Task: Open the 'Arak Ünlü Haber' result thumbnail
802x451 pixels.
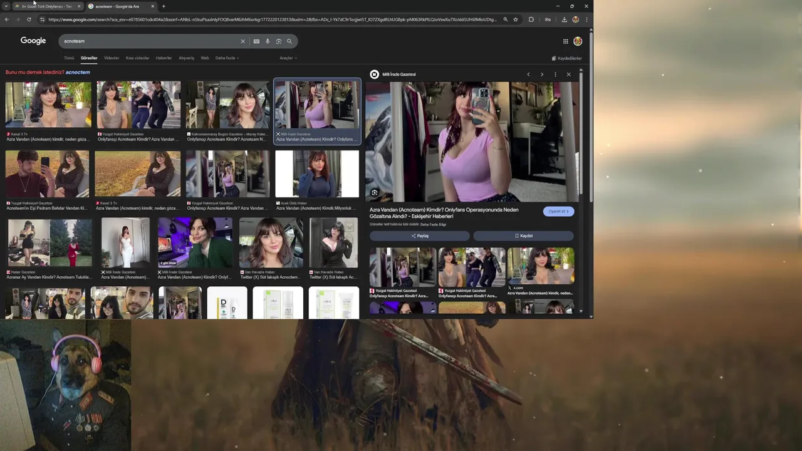Action: tap(317, 174)
